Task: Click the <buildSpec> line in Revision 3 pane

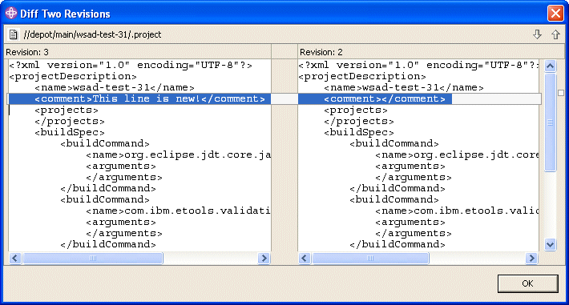Action: click(x=70, y=132)
